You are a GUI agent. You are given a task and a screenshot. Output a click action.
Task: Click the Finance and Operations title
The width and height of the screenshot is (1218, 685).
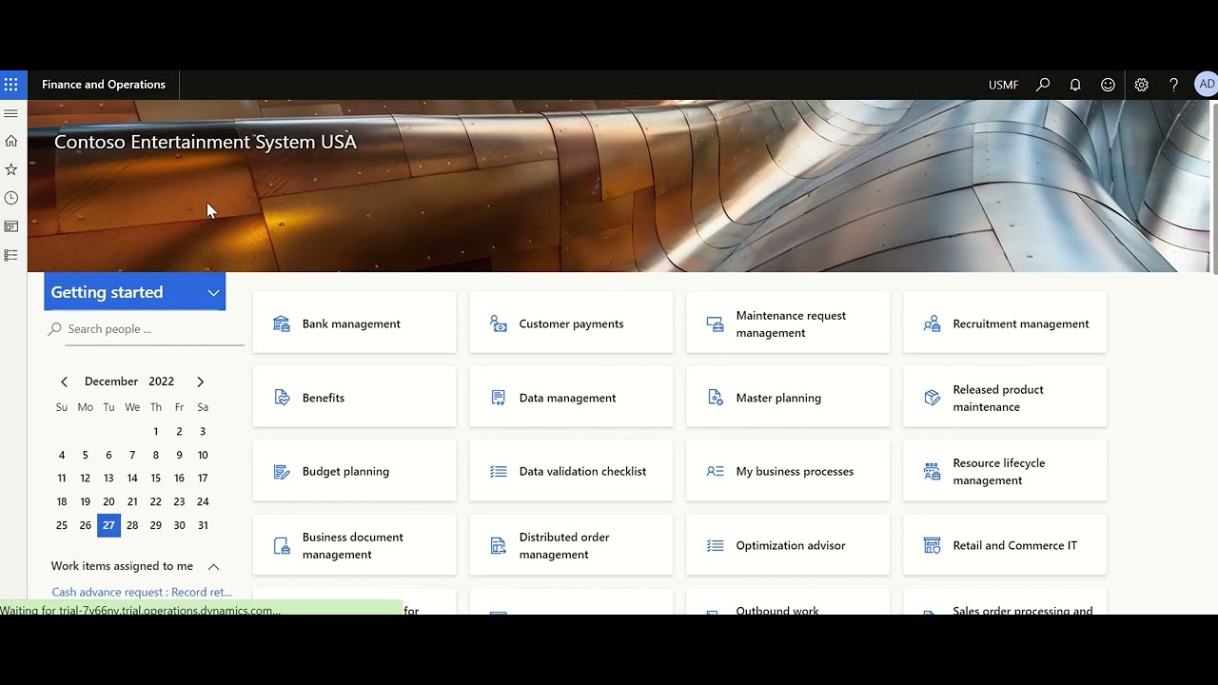click(104, 85)
